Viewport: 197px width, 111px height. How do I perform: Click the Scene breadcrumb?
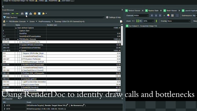tap(32, 21)
